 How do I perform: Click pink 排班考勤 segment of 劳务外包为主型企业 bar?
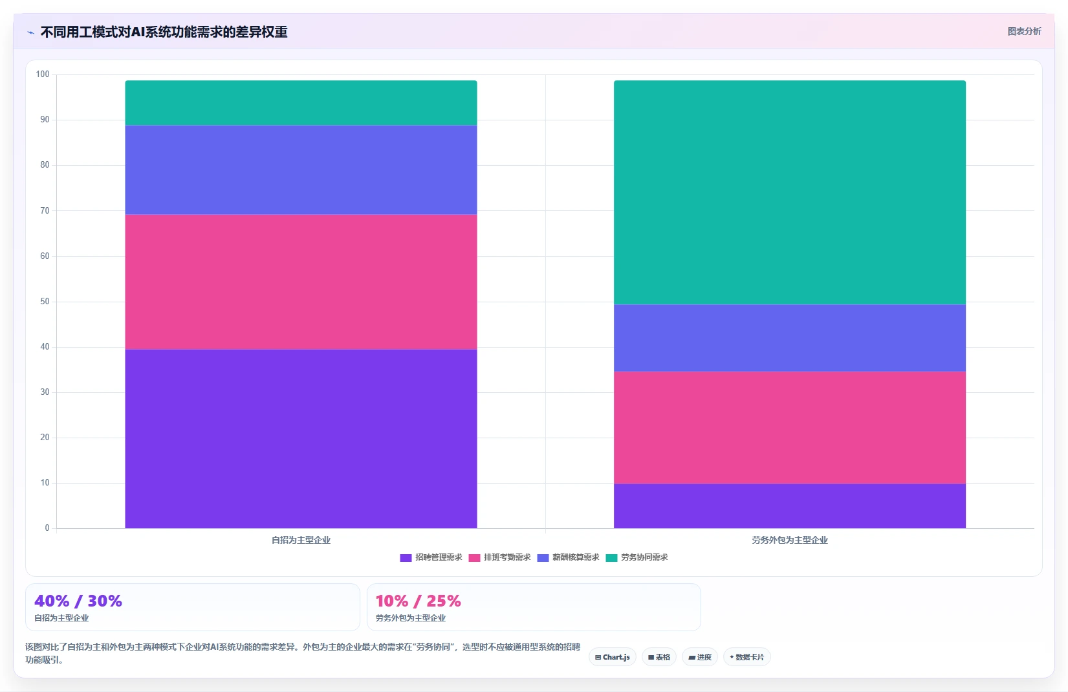790,428
